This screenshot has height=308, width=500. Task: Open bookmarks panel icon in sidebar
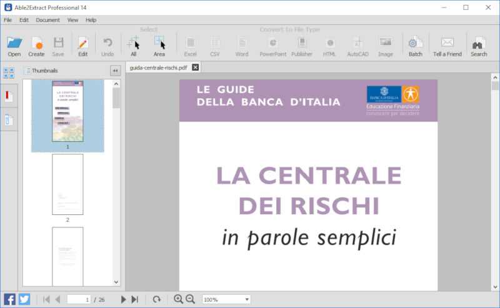9,96
